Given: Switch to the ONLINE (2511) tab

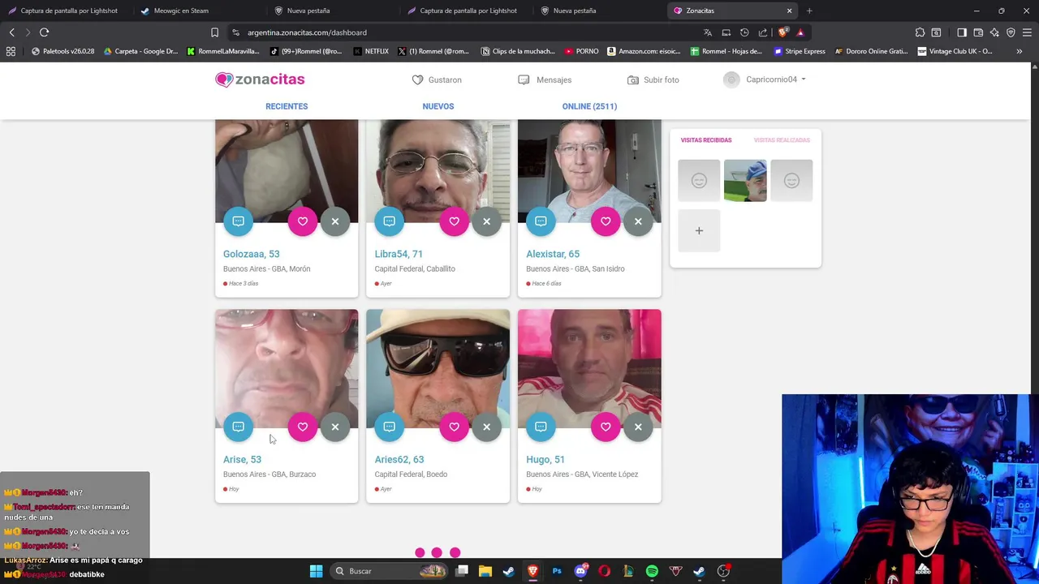Looking at the screenshot, I should 589,106.
